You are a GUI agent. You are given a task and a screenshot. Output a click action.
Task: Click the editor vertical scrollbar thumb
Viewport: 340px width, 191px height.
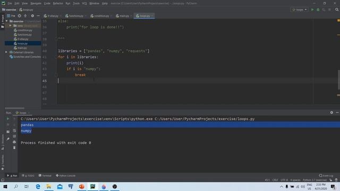[x=339, y=80]
